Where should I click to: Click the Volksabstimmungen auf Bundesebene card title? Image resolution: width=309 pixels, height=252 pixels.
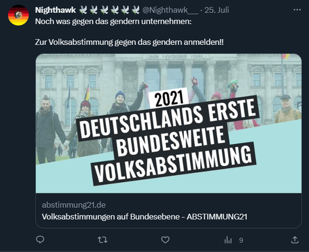pos(144,216)
